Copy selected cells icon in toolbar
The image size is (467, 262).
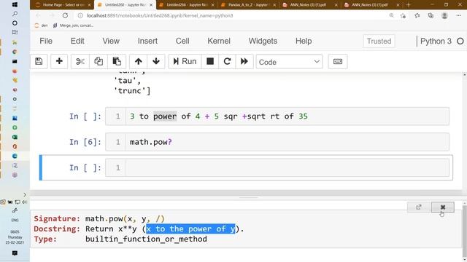coord(99,61)
